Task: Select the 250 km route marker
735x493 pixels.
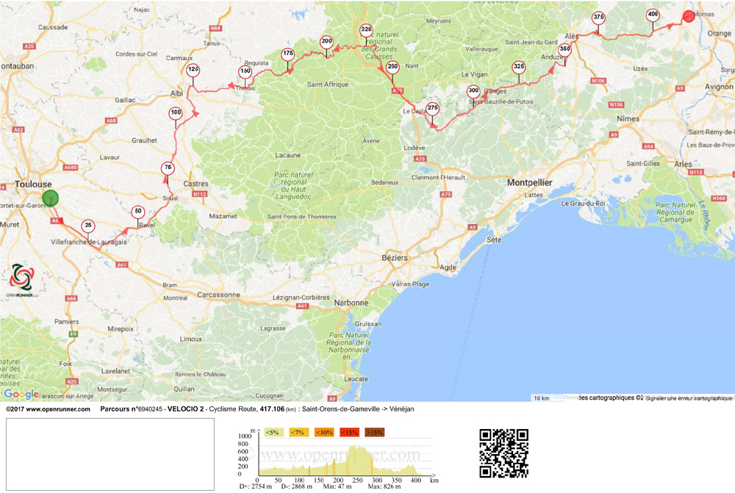Action: tap(392, 67)
